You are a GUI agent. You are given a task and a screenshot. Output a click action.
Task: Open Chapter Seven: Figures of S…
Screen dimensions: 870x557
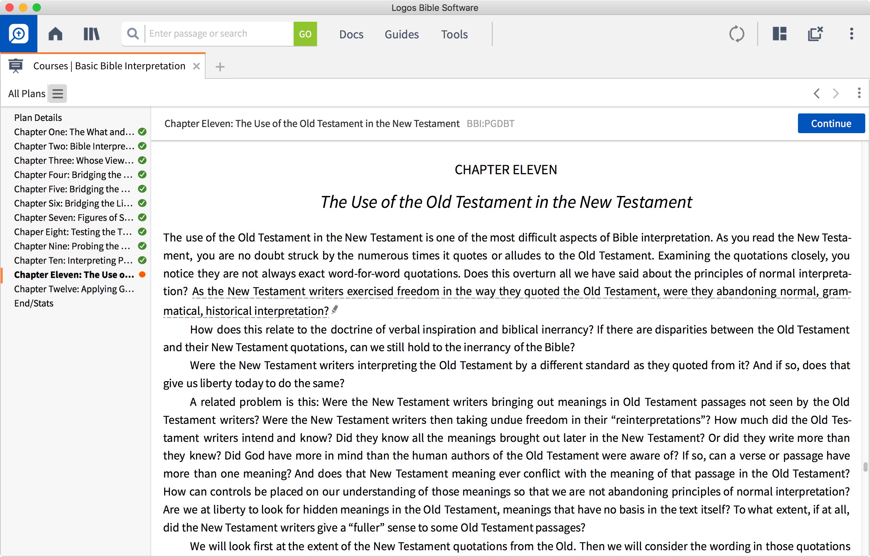tap(74, 218)
